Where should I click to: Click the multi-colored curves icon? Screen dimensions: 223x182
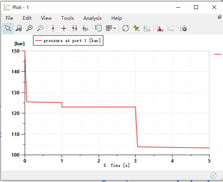pos(147,28)
